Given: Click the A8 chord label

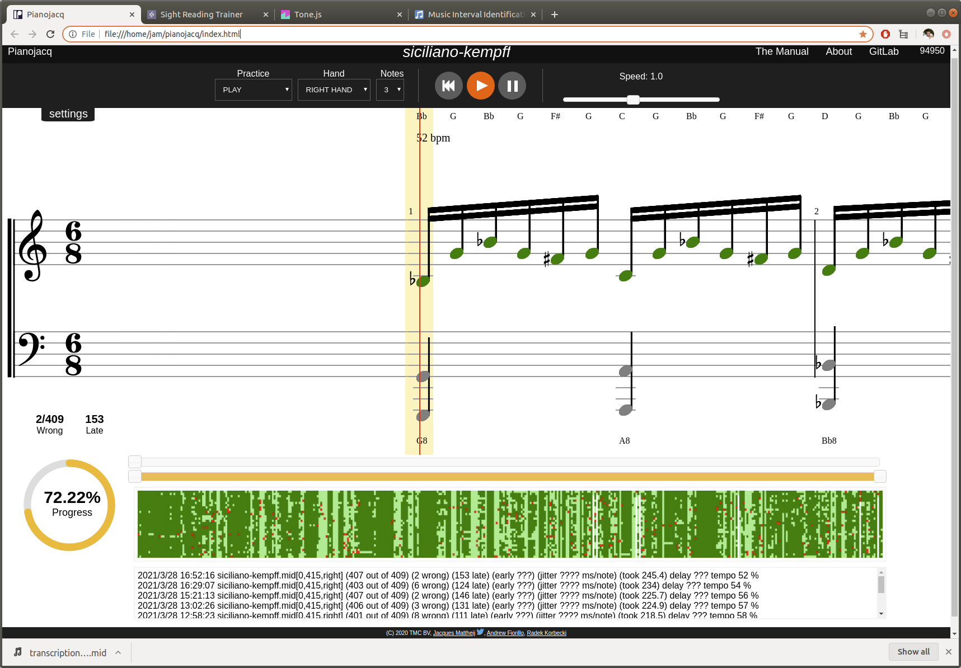Looking at the screenshot, I should tap(625, 441).
